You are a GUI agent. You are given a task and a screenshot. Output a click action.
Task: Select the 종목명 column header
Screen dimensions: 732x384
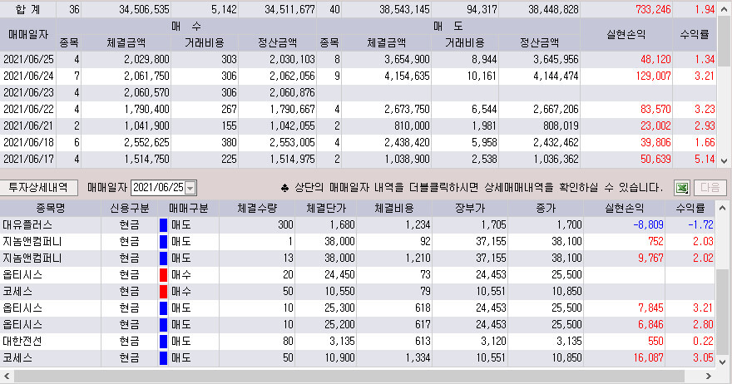(x=51, y=208)
